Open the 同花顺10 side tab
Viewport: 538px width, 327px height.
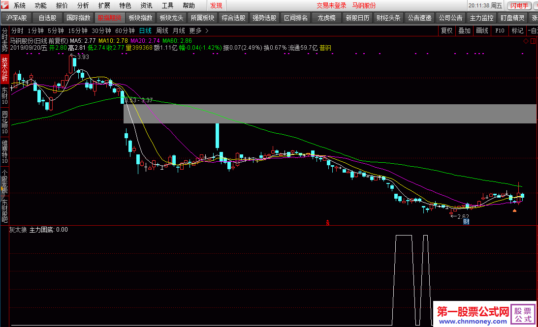[x=4, y=122]
